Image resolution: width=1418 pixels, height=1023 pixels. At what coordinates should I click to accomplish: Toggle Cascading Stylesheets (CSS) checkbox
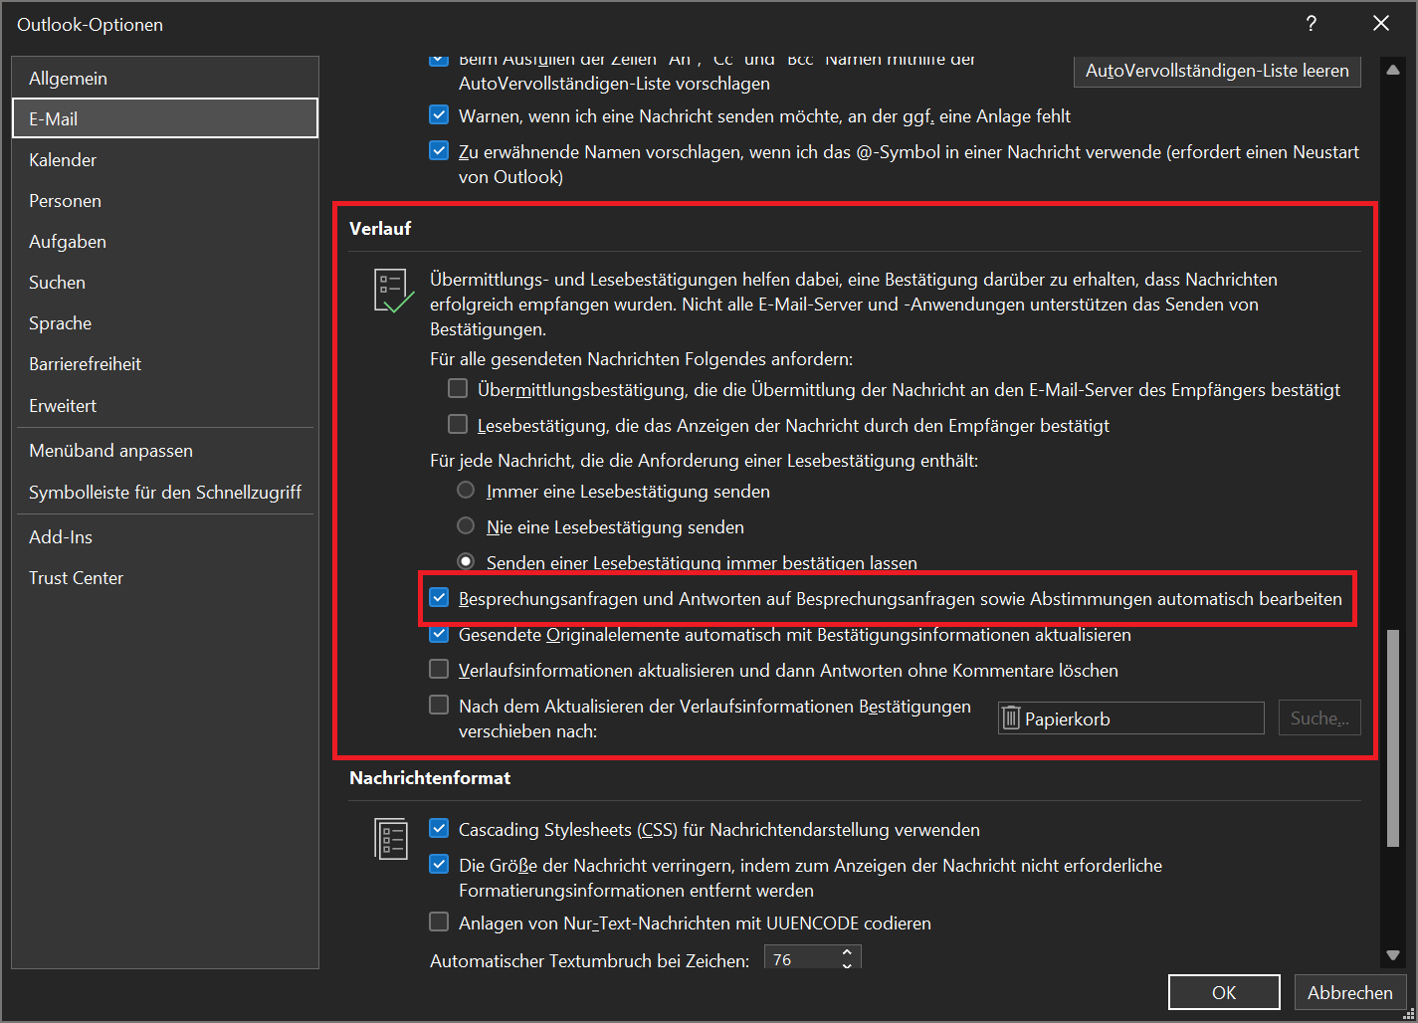click(x=439, y=829)
